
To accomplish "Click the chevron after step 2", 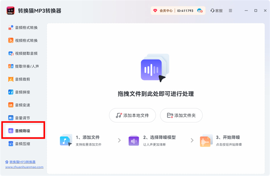I will pos(192,140).
